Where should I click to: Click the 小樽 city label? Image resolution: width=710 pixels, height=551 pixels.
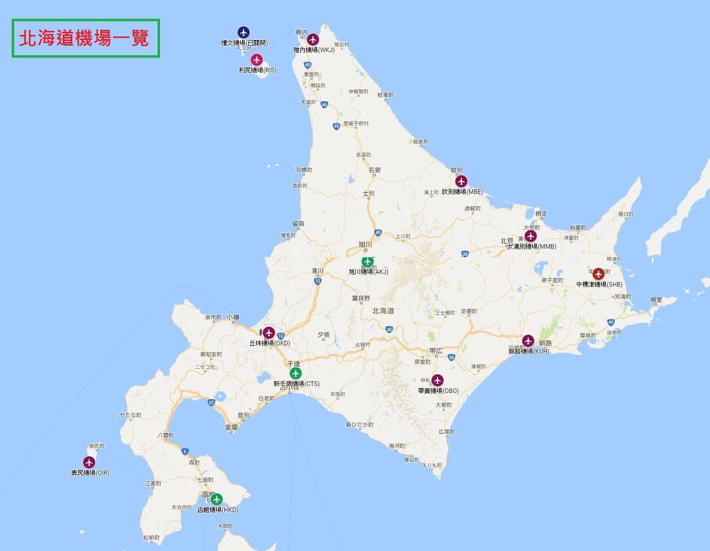(233, 318)
